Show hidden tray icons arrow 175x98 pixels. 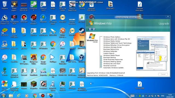tap(137, 96)
